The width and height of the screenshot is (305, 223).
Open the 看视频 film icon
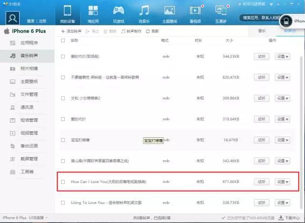[x=195, y=14]
